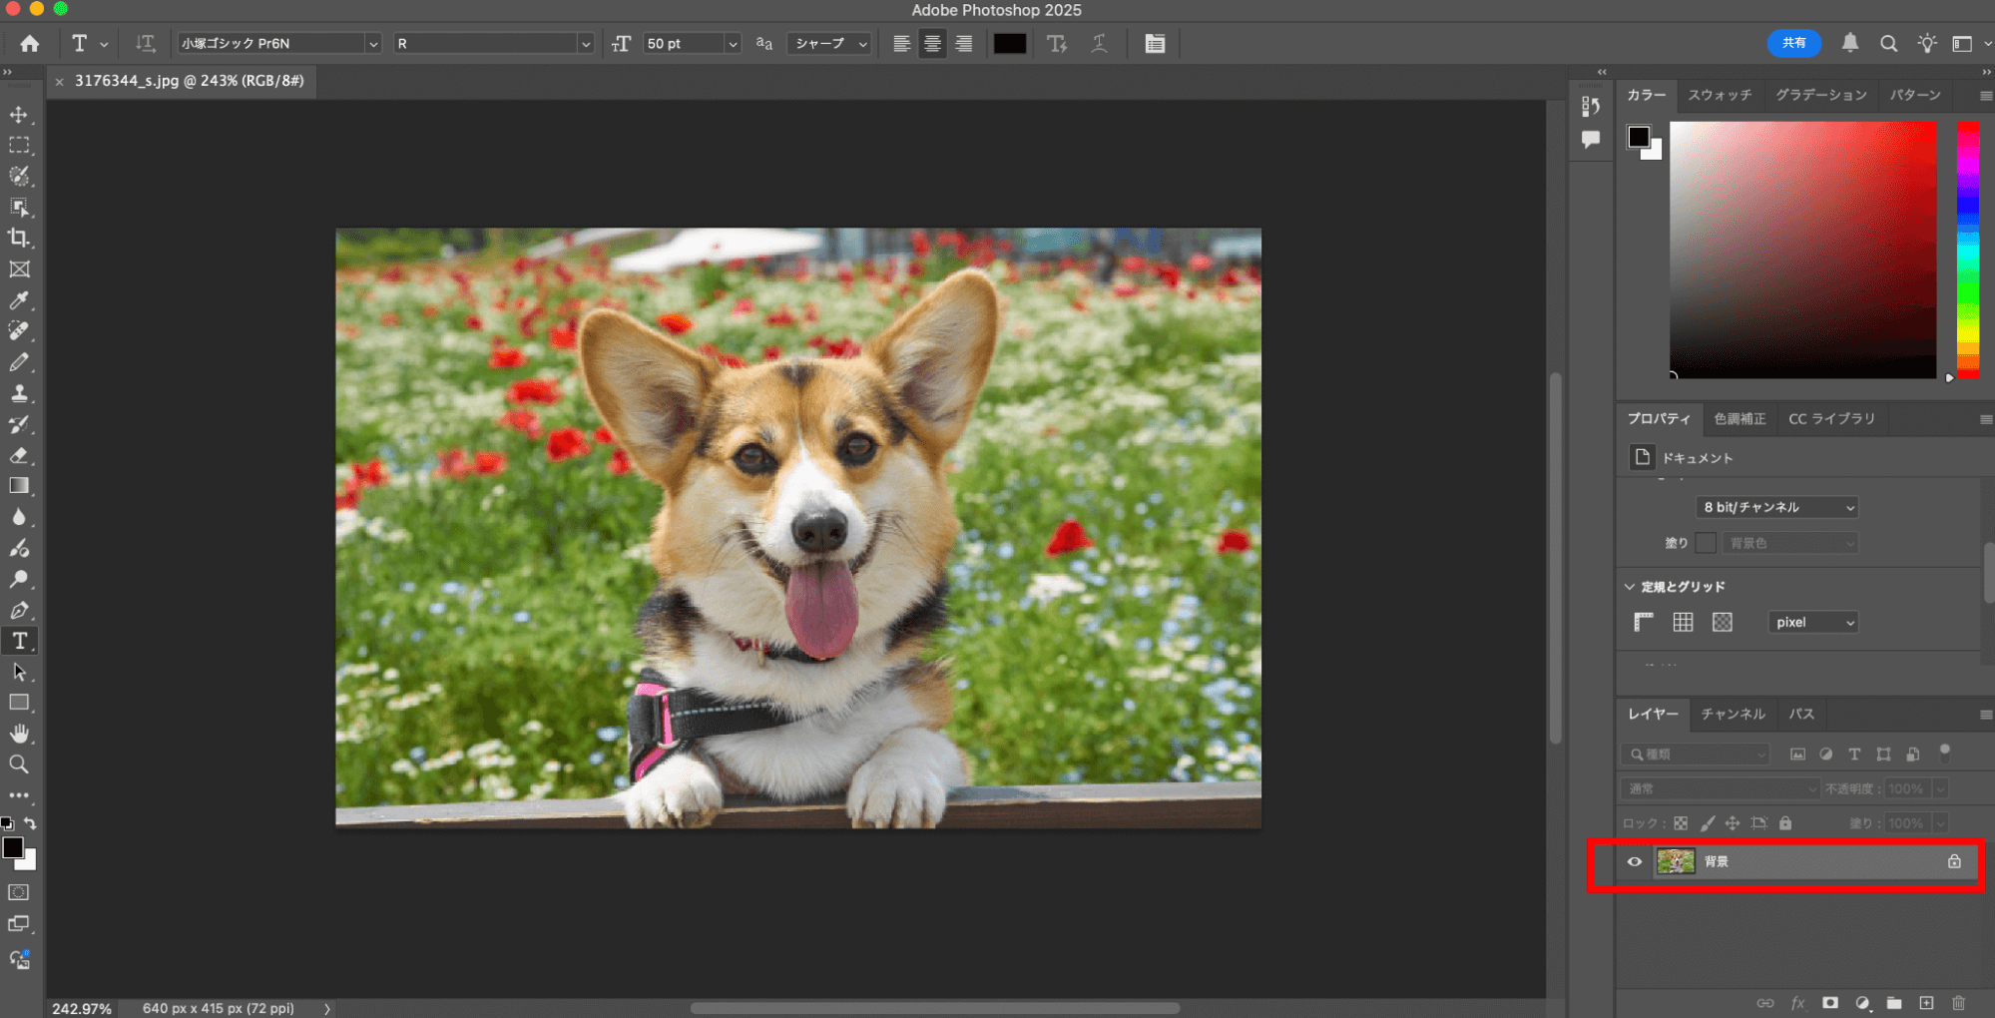Click the 背景 layer thumbnail
Viewport: 1995px width, 1018px height.
[x=1675, y=861]
